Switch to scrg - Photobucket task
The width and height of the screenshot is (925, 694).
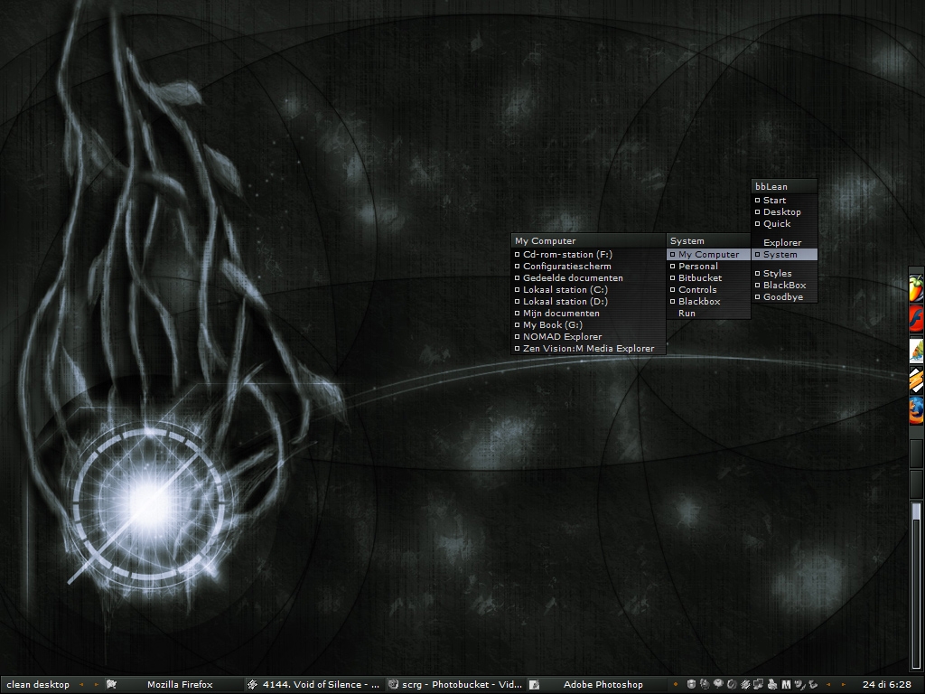[455, 685]
